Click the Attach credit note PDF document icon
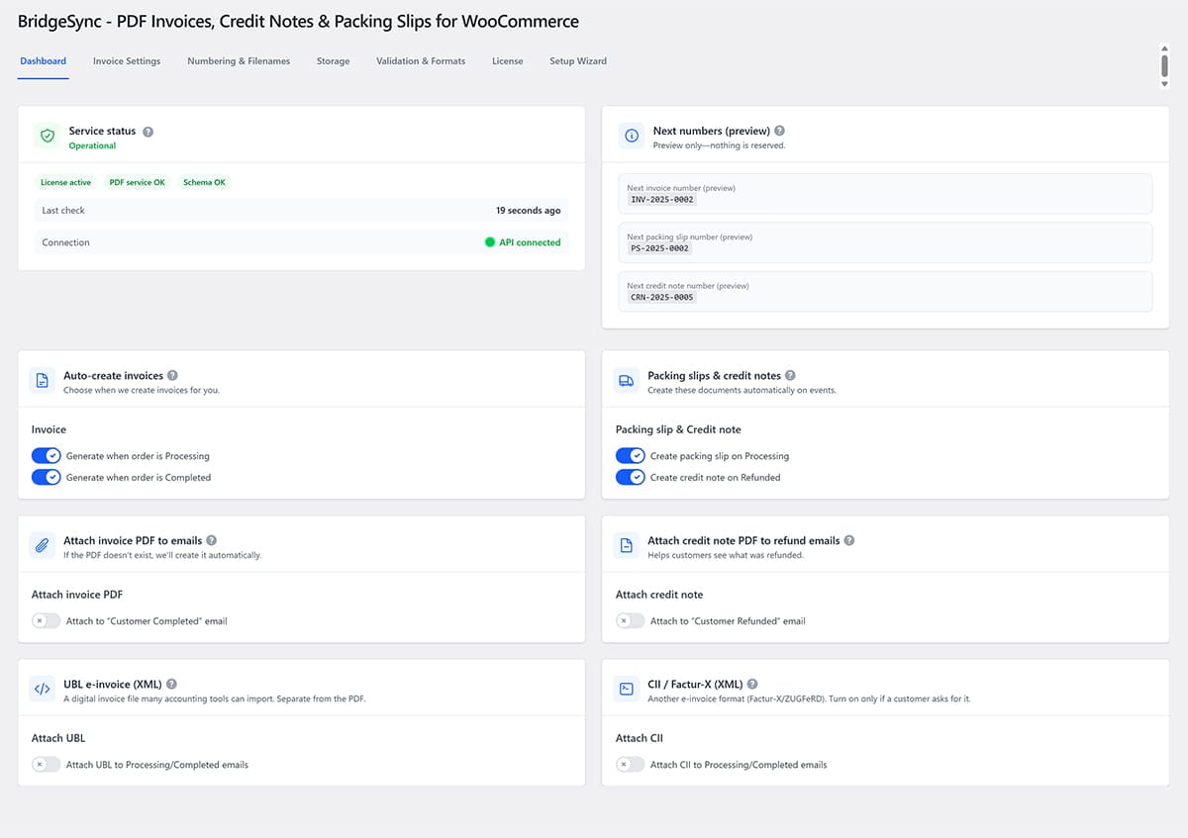The width and height of the screenshot is (1188, 838). coord(624,546)
